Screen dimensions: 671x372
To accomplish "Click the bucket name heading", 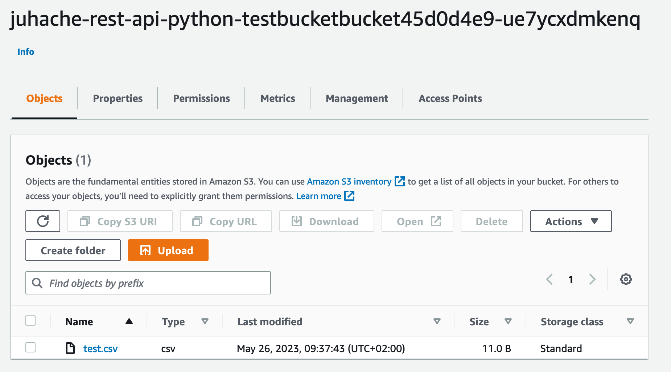I will click(325, 19).
